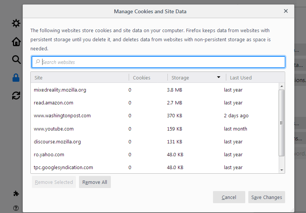Sort list by Cookies column header
The height and width of the screenshot is (213, 306).
click(148, 78)
